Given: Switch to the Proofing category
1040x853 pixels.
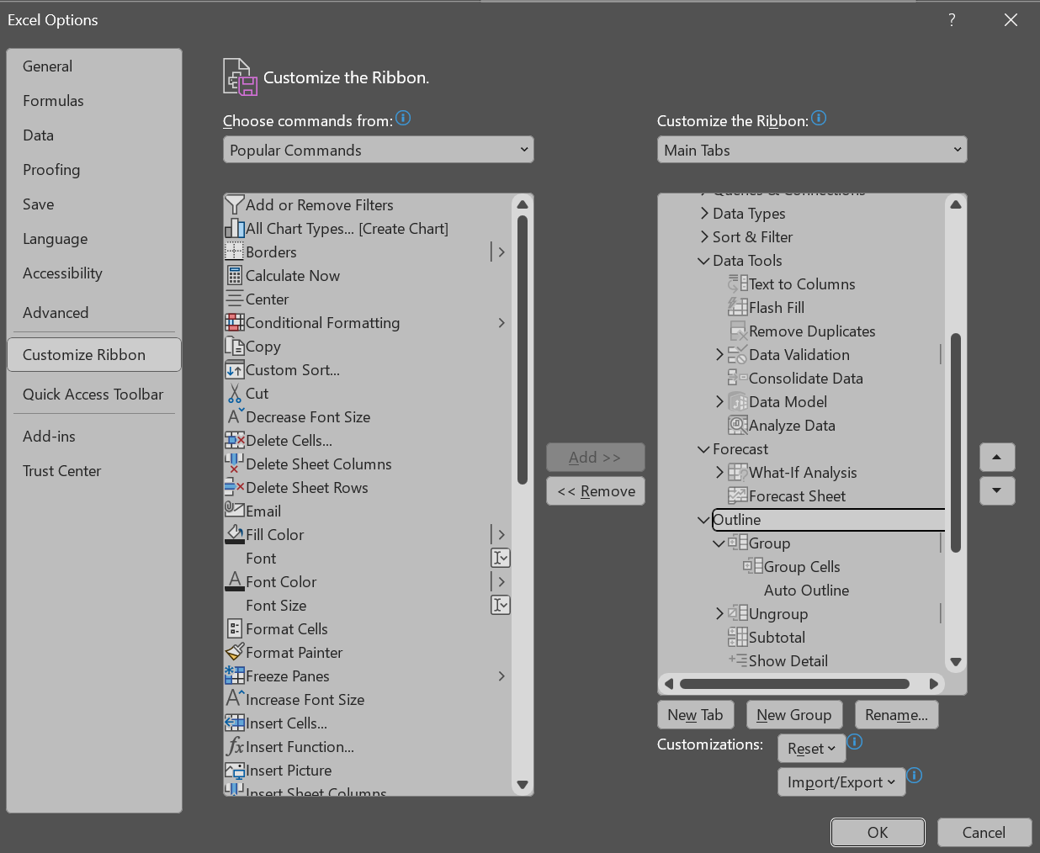Looking at the screenshot, I should (x=51, y=169).
